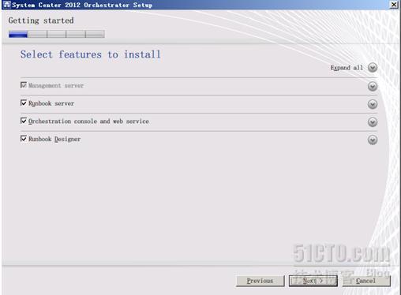Image resolution: width=401 pixels, height=295 pixels.
Task: Click the Runbook server label text
Action: click(x=51, y=103)
